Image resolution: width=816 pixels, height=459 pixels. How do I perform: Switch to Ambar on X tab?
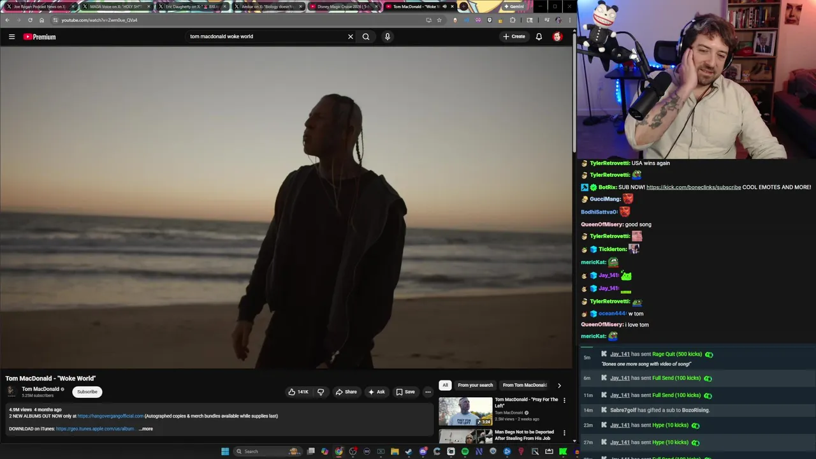pos(267,6)
